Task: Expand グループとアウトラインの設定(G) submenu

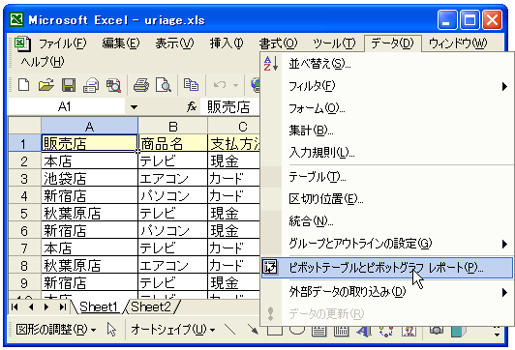Action: [387, 244]
